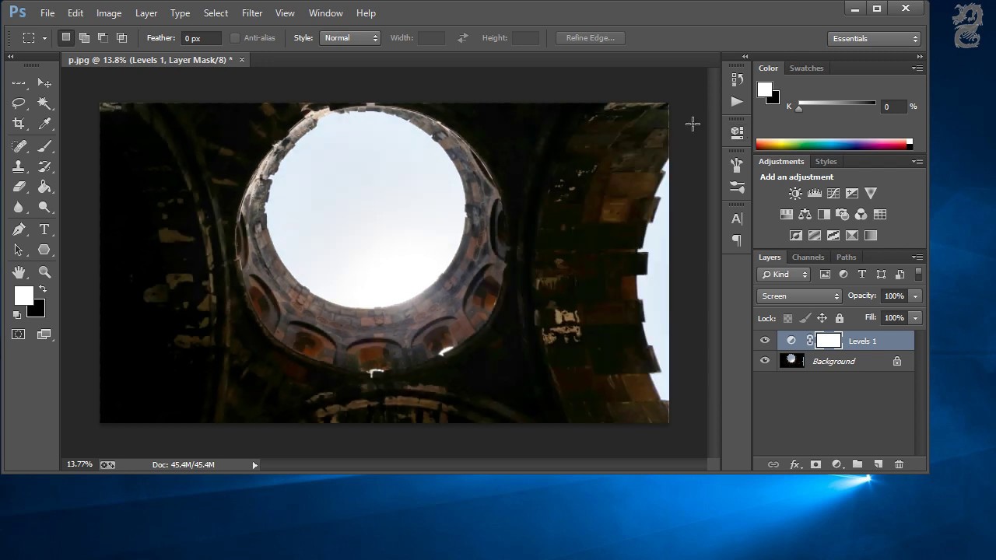Open the Essentials workspace dropdown

(x=875, y=38)
